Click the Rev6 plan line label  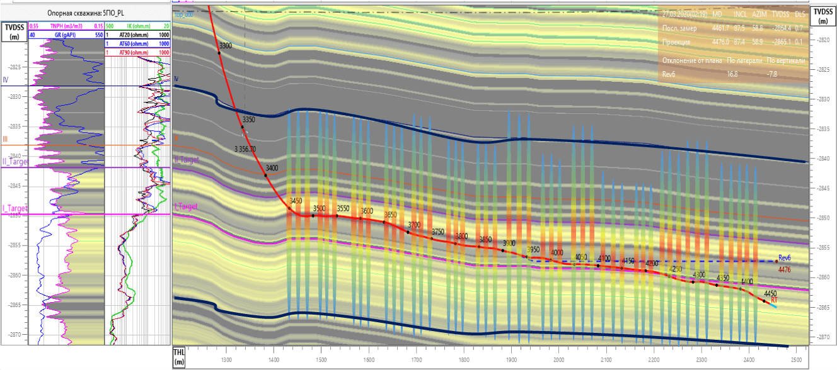784,258
